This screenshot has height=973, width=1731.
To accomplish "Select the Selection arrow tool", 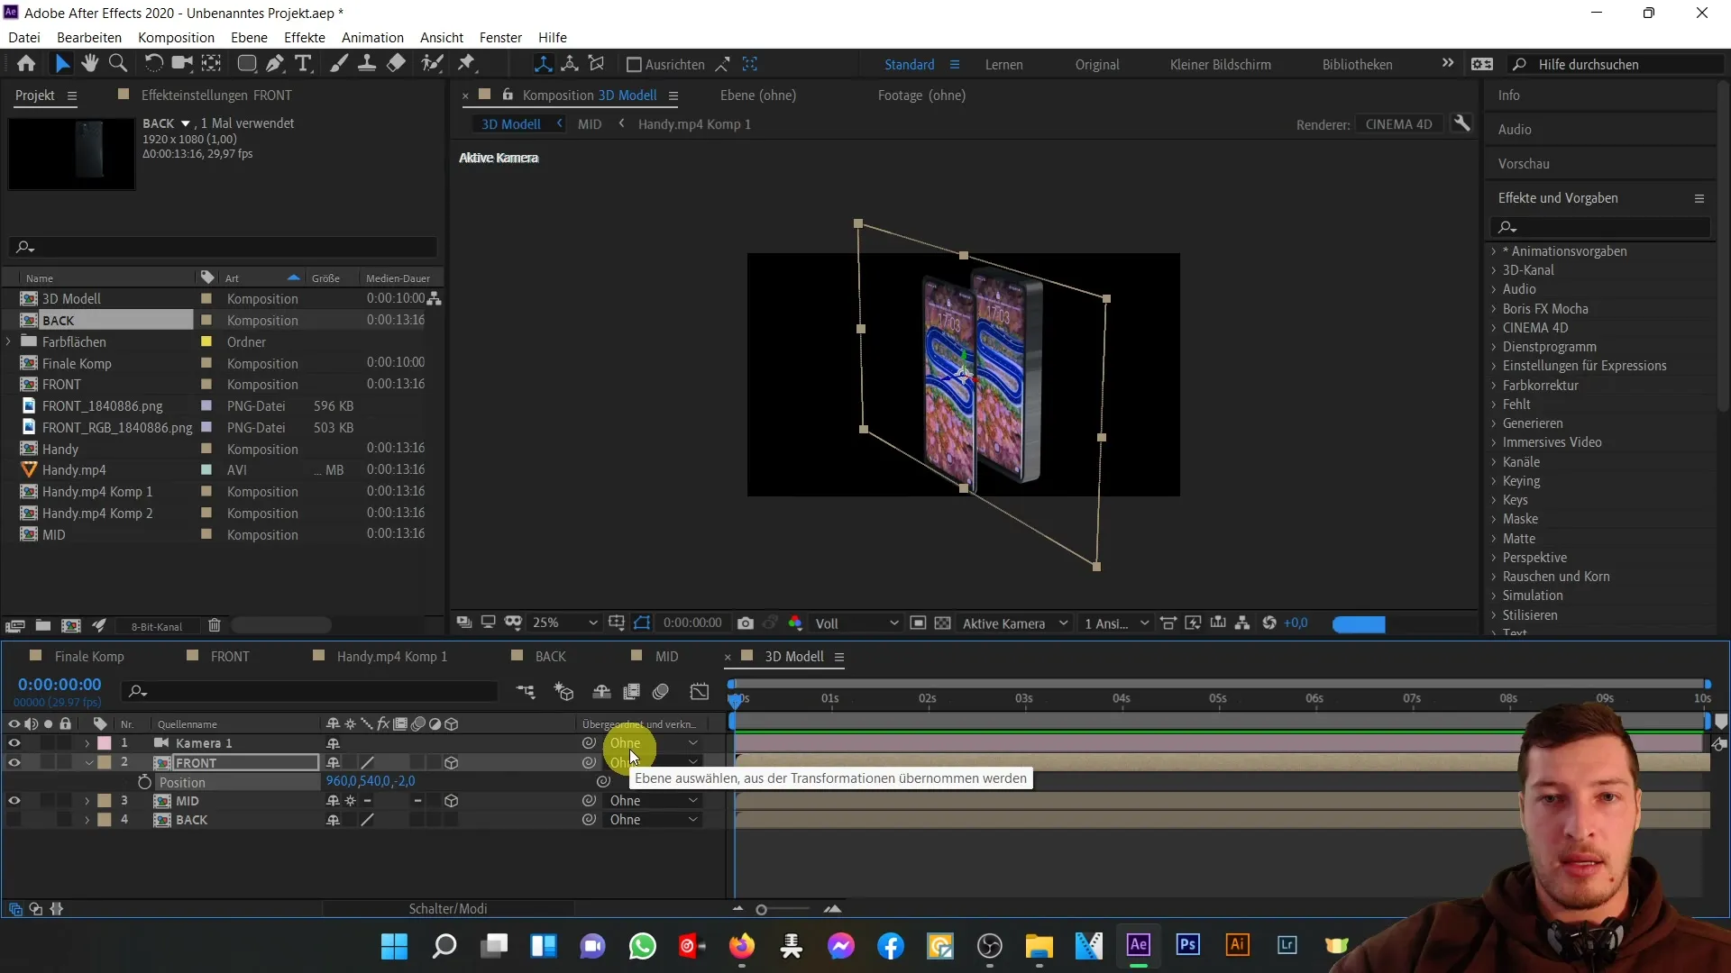I will click(x=61, y=64).
